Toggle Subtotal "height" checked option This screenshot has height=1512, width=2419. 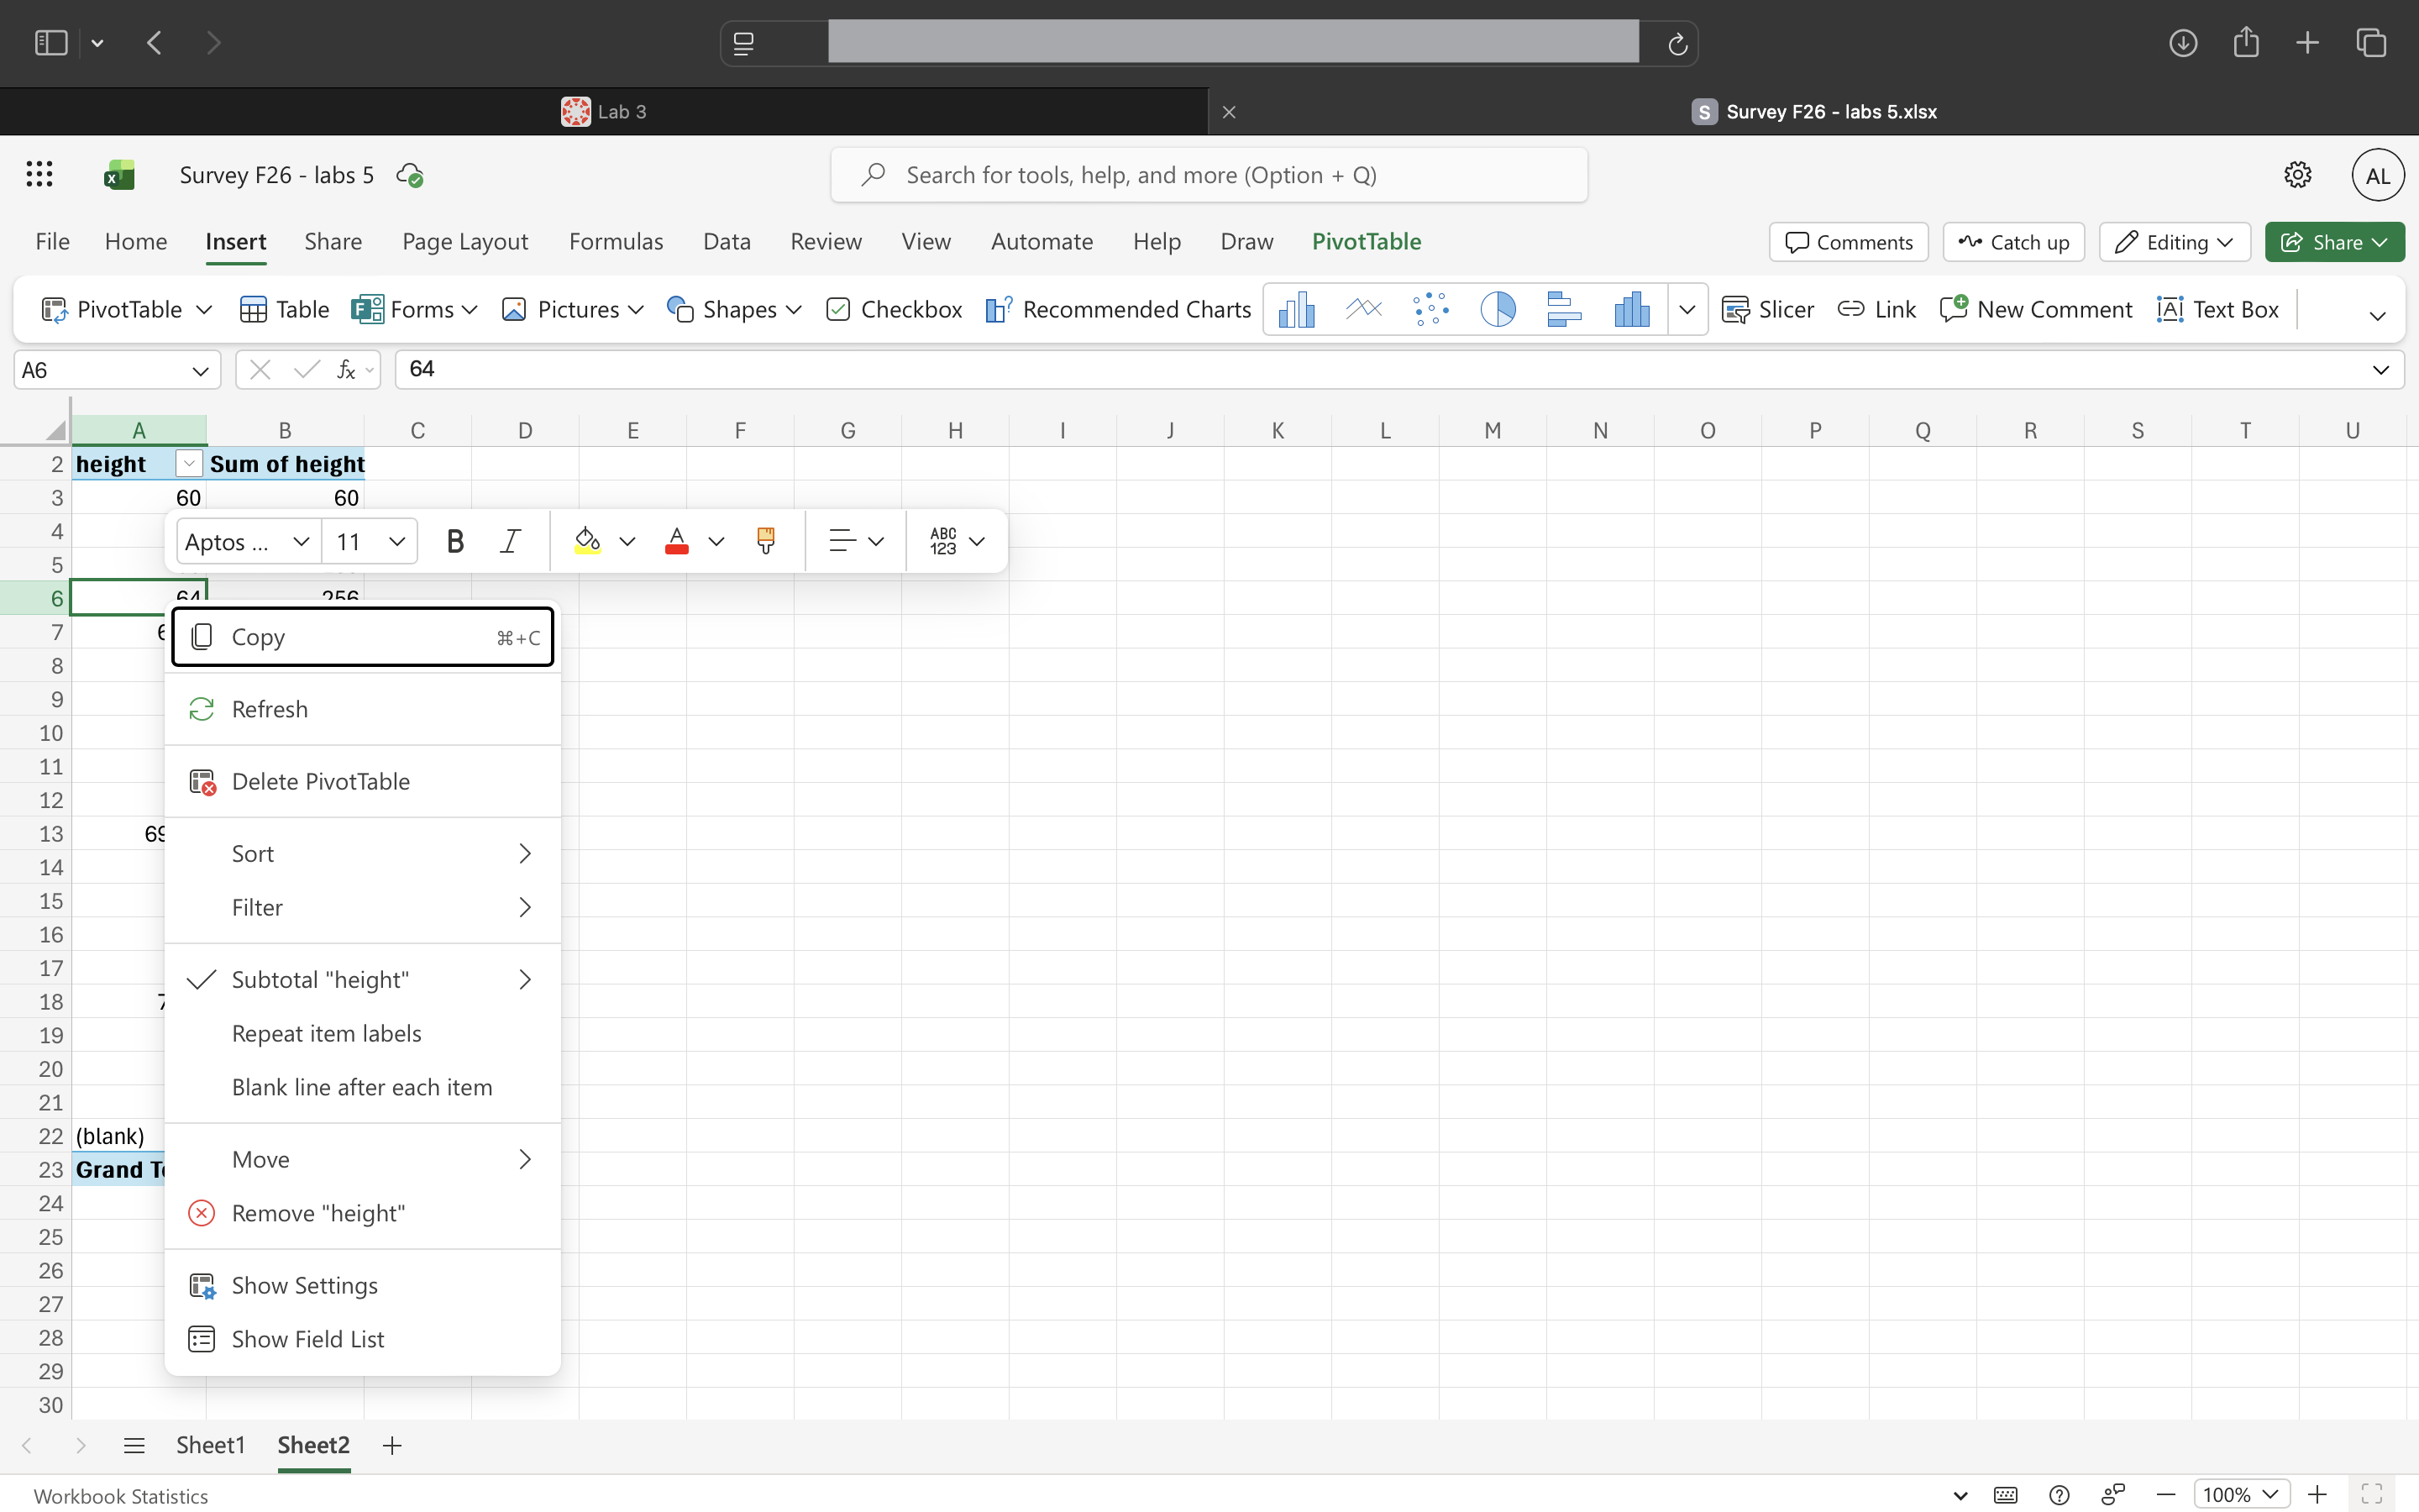362,980
